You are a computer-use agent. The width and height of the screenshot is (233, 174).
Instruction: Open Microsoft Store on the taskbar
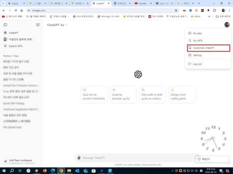(94, 171)
